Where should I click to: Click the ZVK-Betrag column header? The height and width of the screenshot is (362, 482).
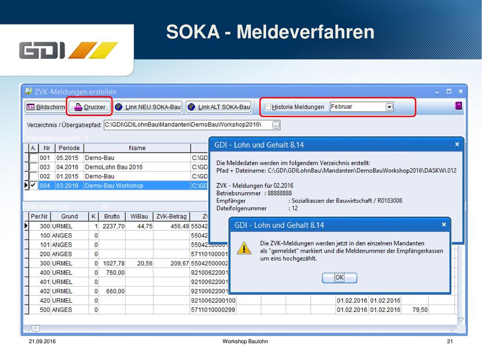click(x=171, y=216)
